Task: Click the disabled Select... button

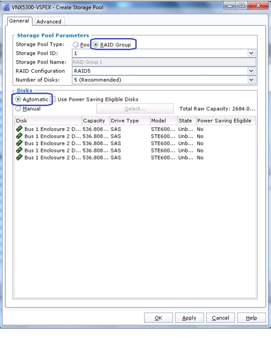Action: [135, 109]
